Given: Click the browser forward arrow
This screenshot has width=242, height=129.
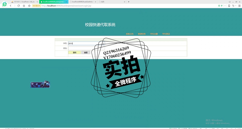Looking at the screenshot, I should 15,6.
